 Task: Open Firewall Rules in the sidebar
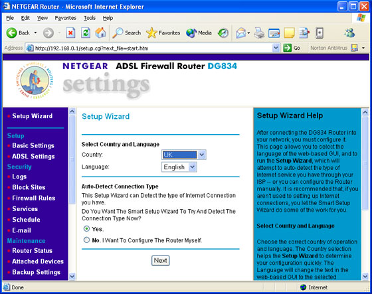(x=34, y=198)
